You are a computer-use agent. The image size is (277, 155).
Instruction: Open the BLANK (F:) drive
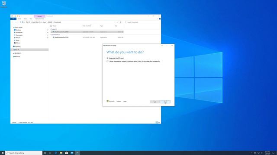point(18,53)
